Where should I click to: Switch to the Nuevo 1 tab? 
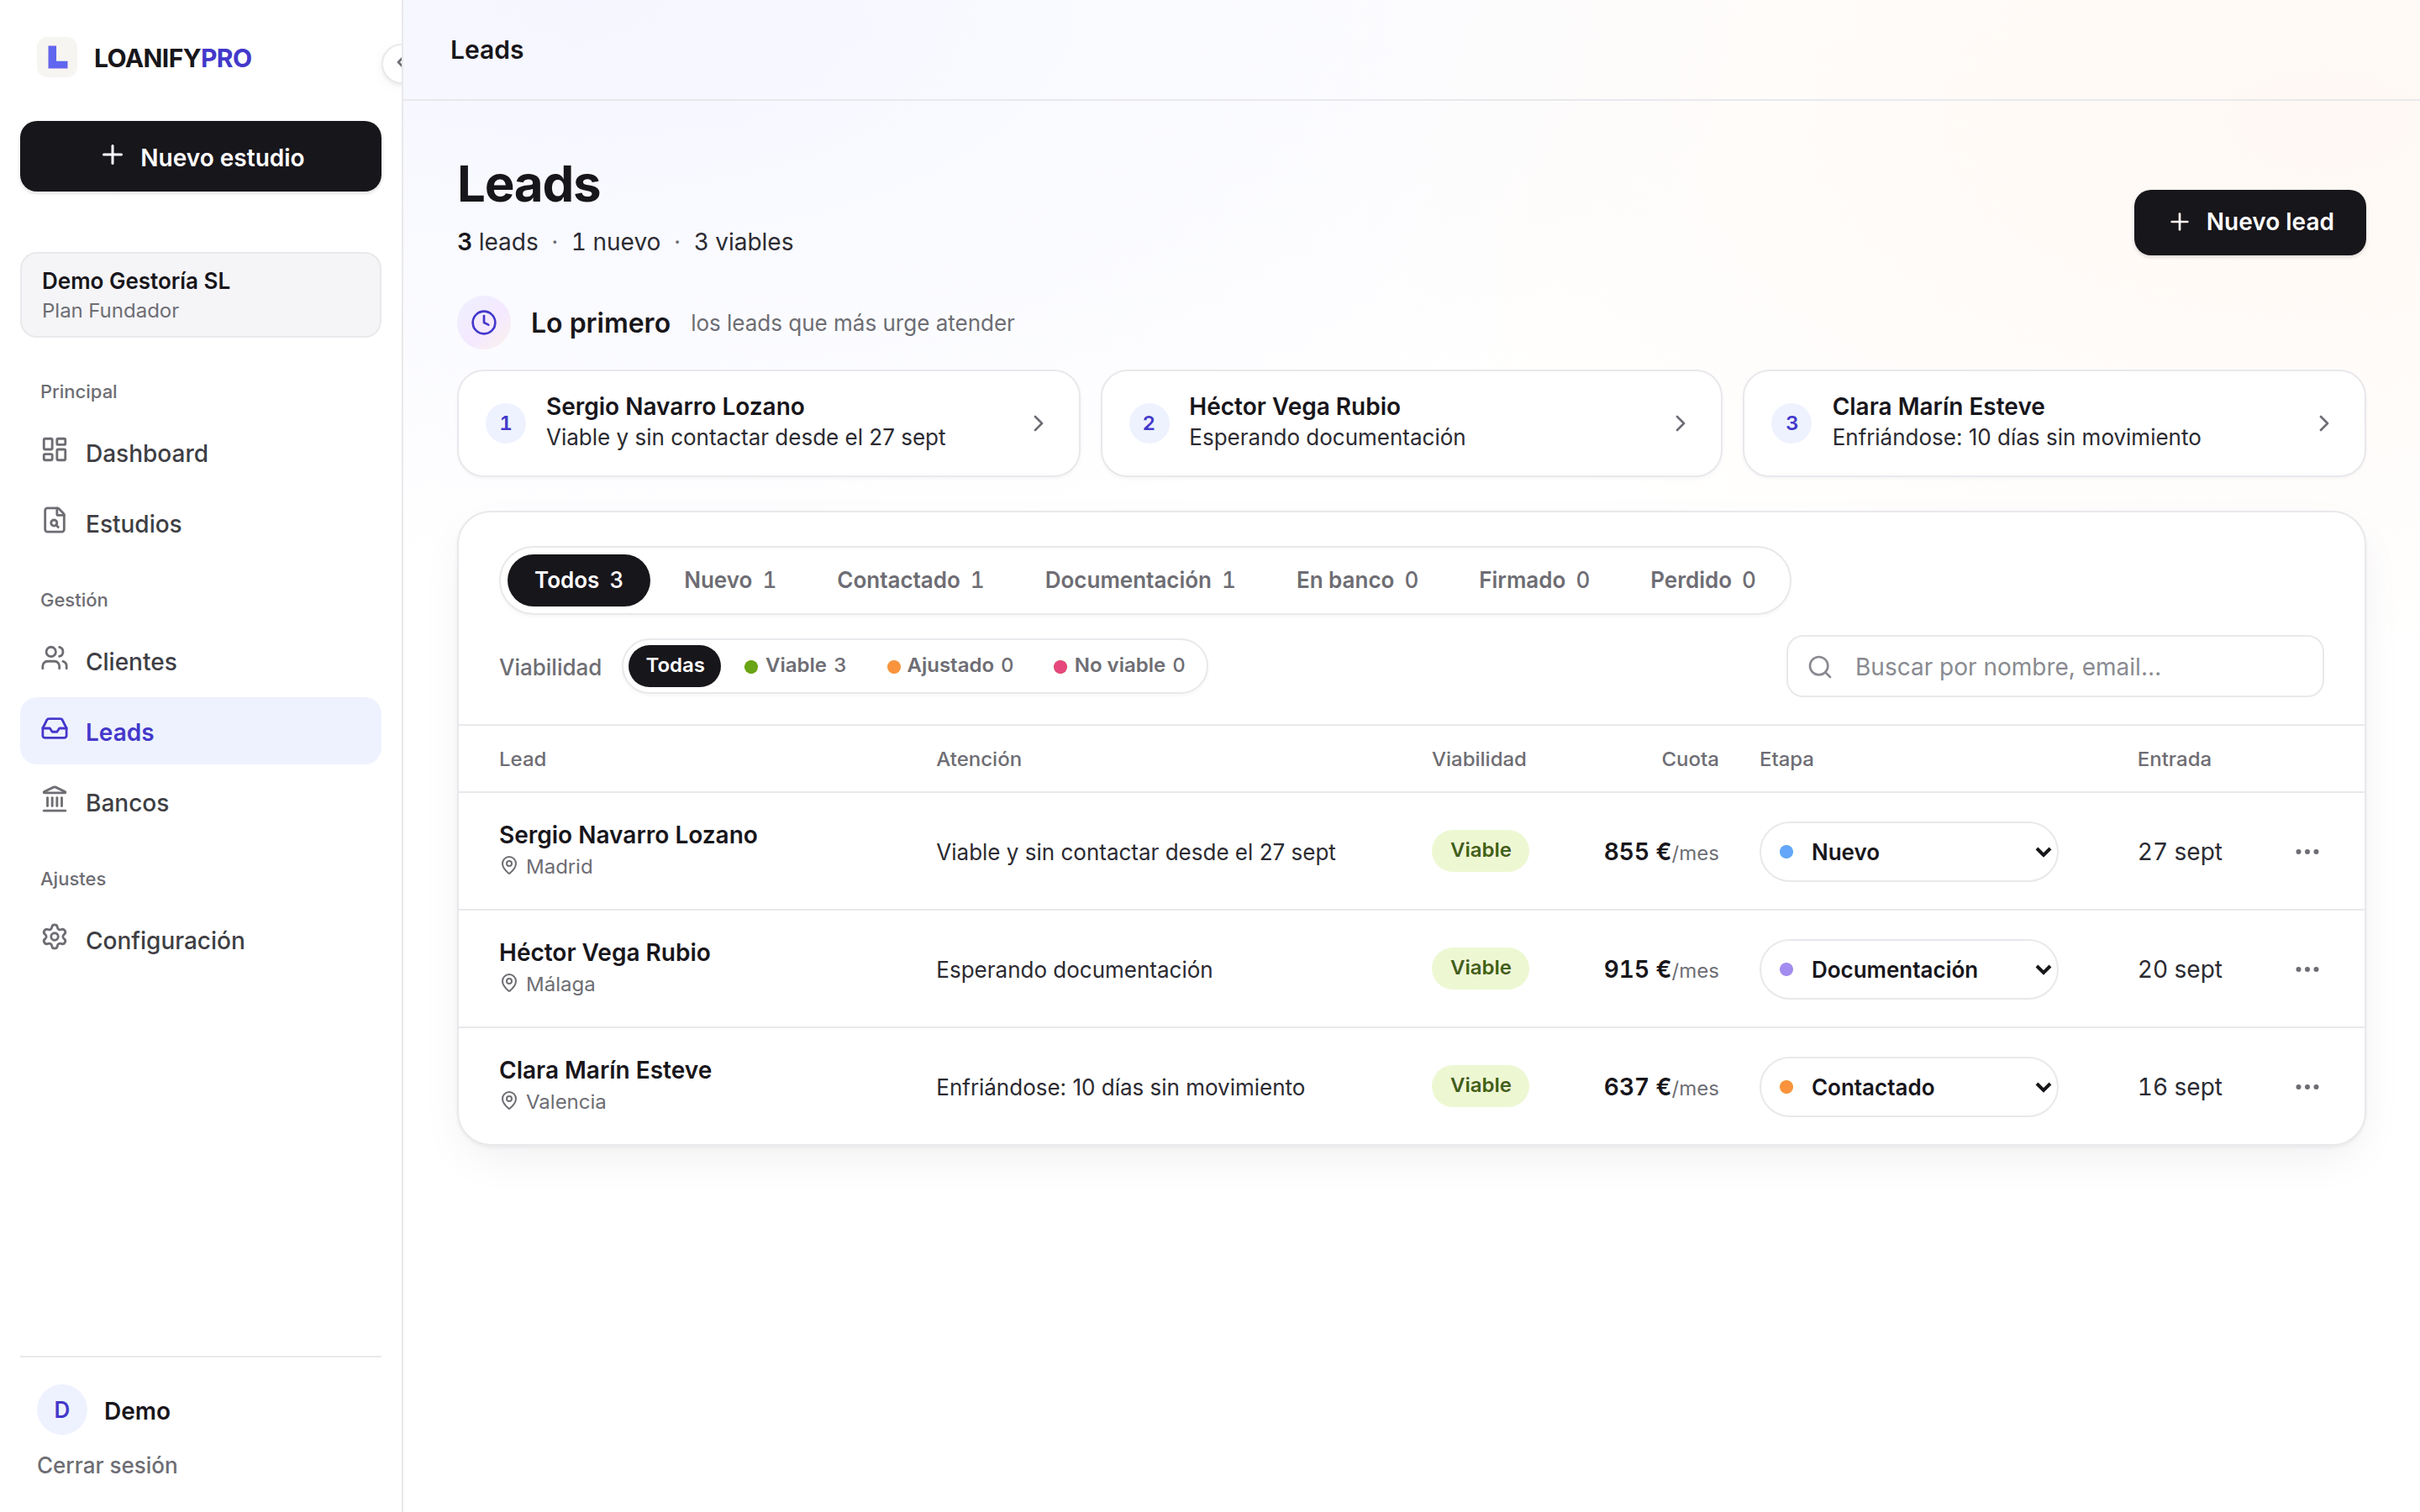[x=729, y=580]
